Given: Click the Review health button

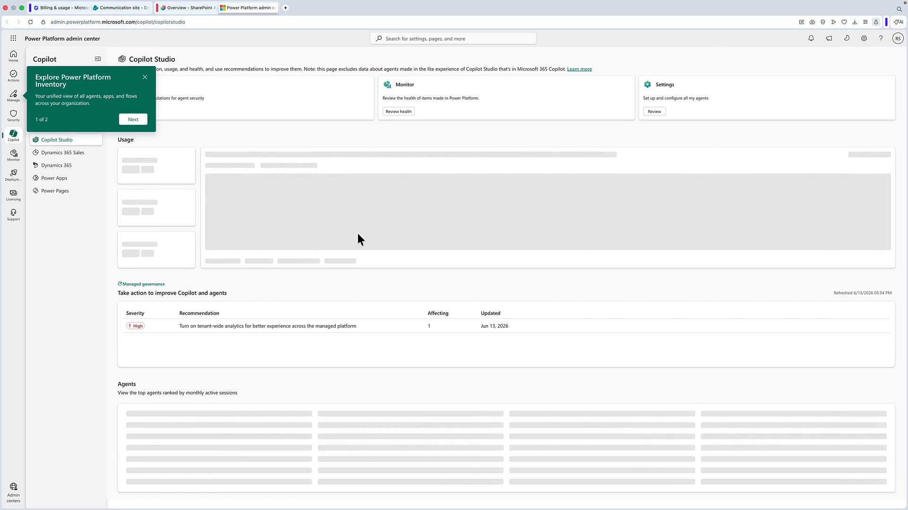Looking at the screenshot, I should pos(399,111).
